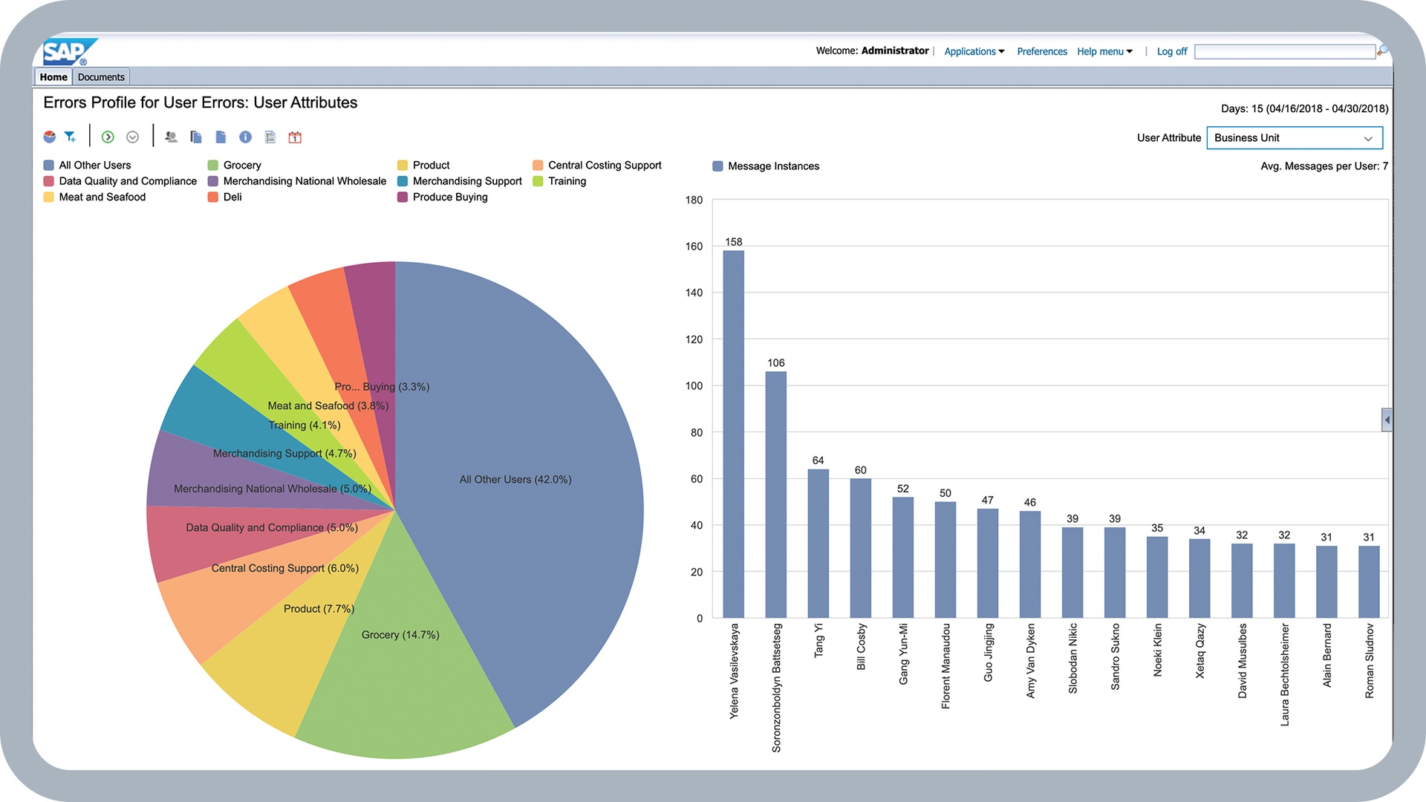
Task: Toggle the All Other Users legend swatch
Action: (x=49, y=165)
